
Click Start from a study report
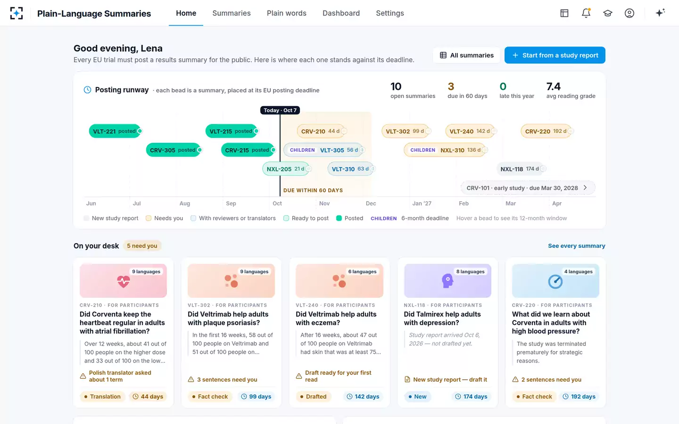(555, 55)
